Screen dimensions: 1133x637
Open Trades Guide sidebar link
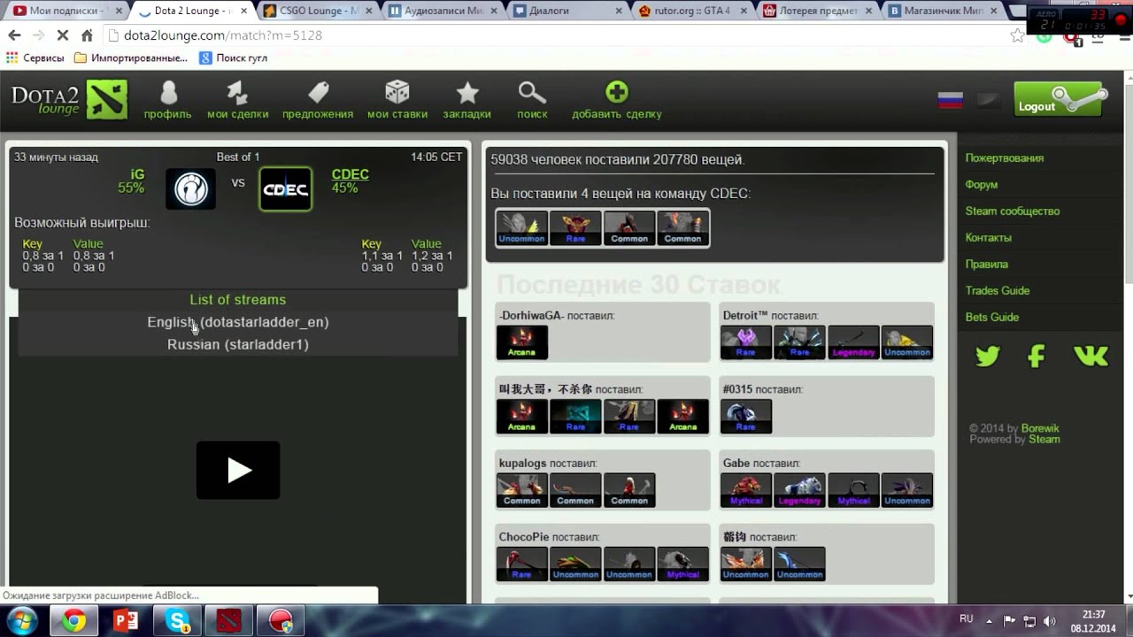coord(998,290)
